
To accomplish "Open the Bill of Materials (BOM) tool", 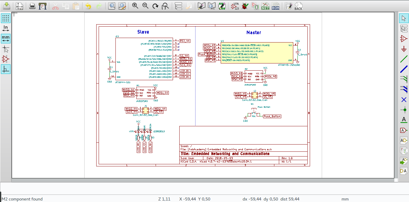I will pyautogui.click(x=276, y=6).
